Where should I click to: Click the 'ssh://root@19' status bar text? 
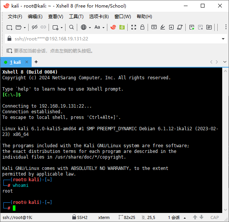point(17,217)
